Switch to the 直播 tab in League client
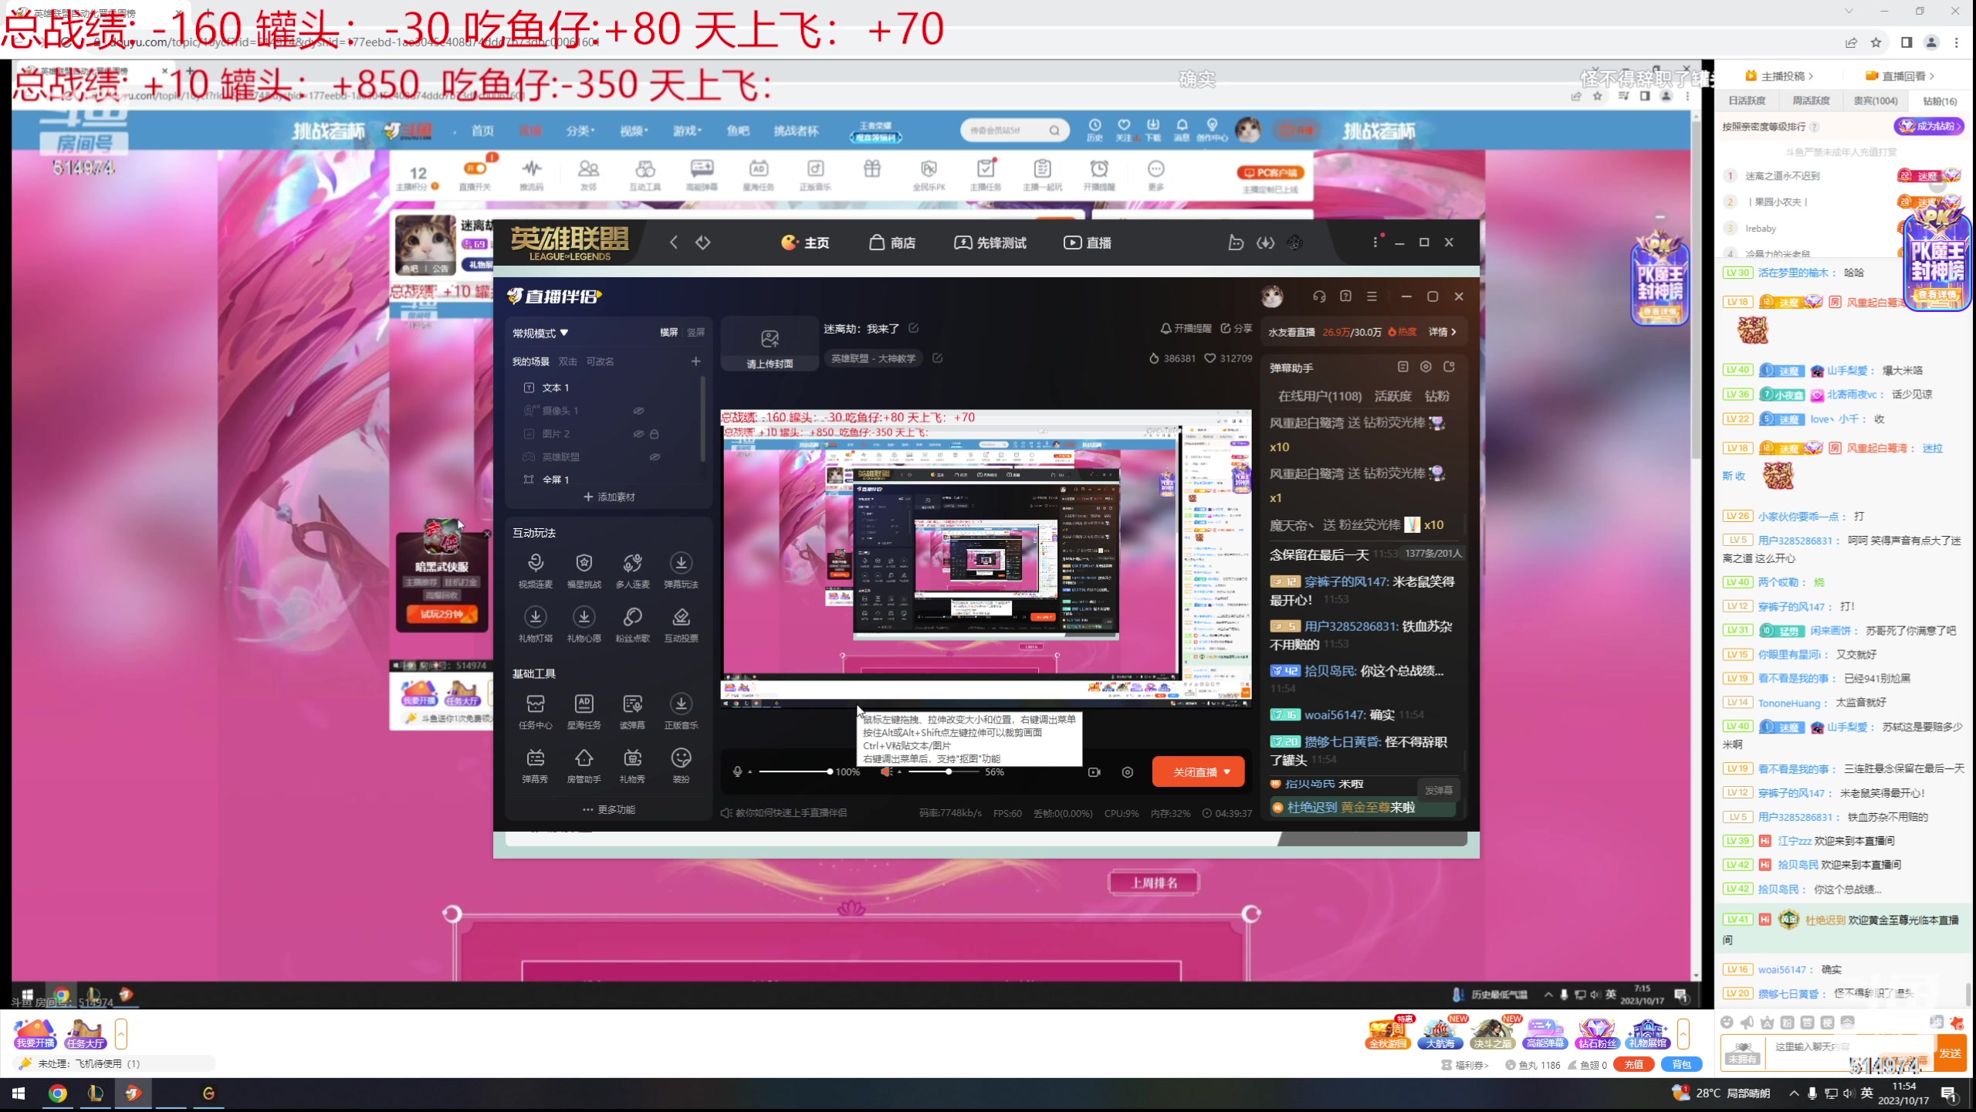 coord(1088,242)
